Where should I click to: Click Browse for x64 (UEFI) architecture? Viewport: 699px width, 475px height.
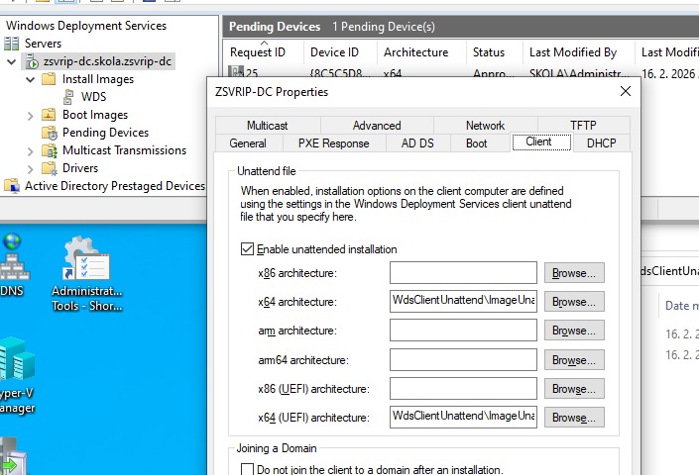click(x=574, y=418)
